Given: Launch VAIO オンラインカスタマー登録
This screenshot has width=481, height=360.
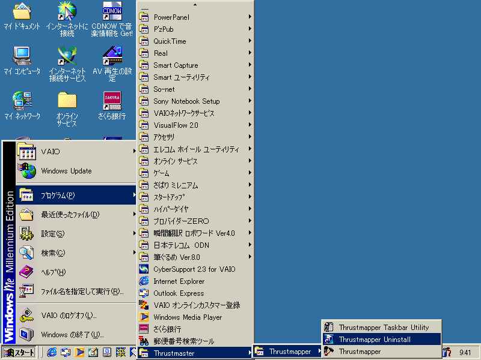Looking at the screenshot, I should [195, 305].
